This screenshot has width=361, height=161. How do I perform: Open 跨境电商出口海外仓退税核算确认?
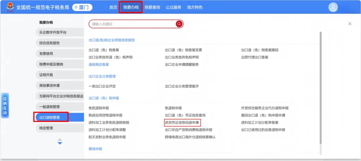click(x=190, y=137)
